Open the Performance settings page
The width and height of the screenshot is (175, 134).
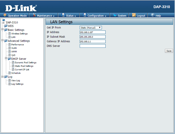[17, 44]
